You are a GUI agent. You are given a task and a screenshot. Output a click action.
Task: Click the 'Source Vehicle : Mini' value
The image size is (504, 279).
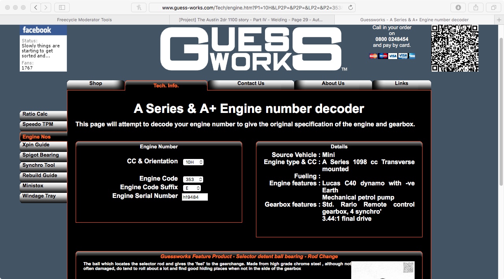[x=328, y=155]
